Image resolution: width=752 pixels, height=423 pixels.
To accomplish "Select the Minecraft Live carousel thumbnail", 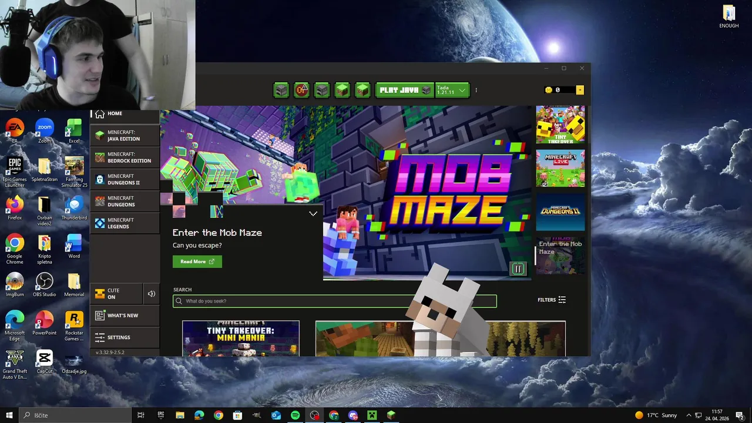I will click(x=560, y=169).
